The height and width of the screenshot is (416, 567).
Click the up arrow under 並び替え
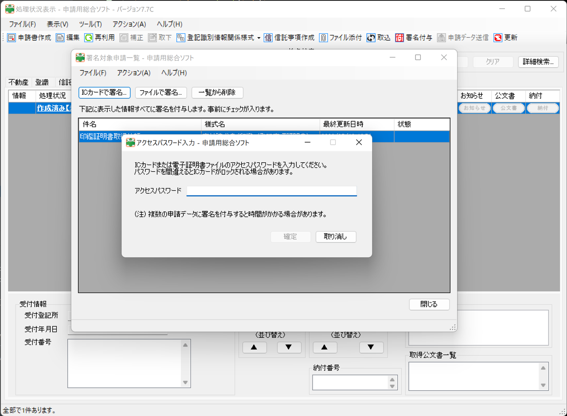point(254,347)
